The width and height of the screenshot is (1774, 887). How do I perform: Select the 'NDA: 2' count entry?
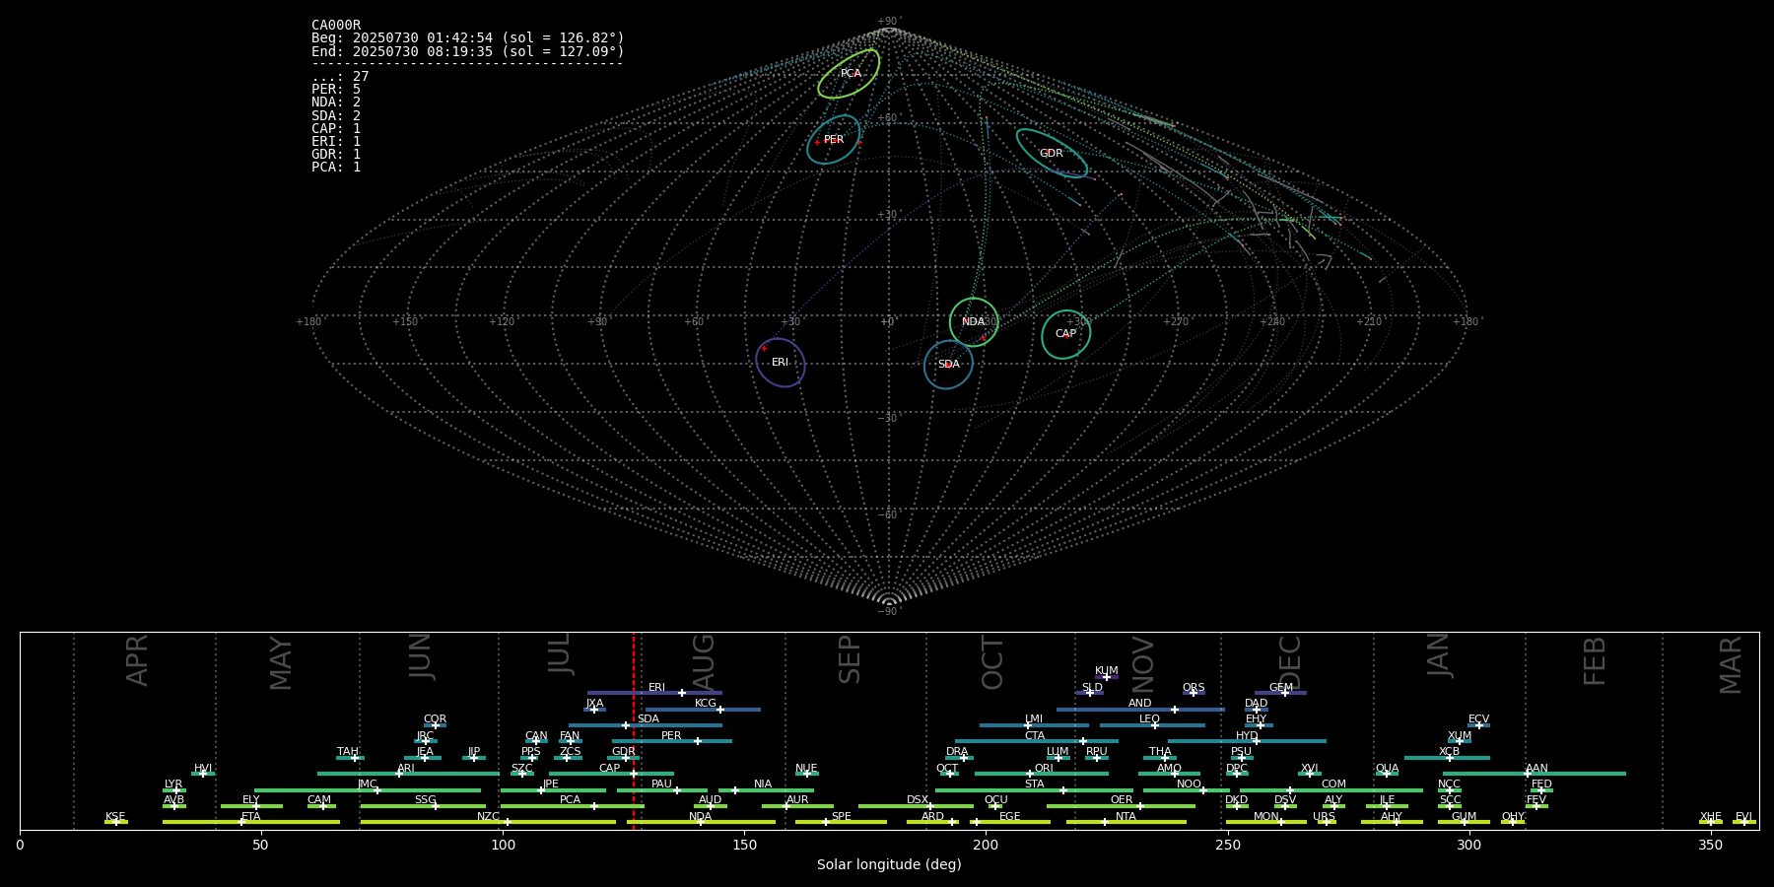coord(336,102)
